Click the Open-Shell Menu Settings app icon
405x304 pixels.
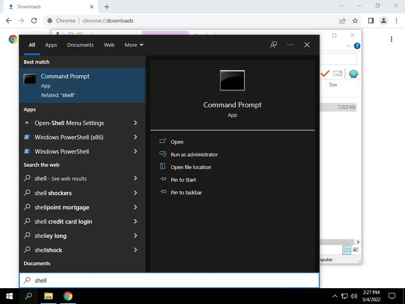(x=27, y=123)
